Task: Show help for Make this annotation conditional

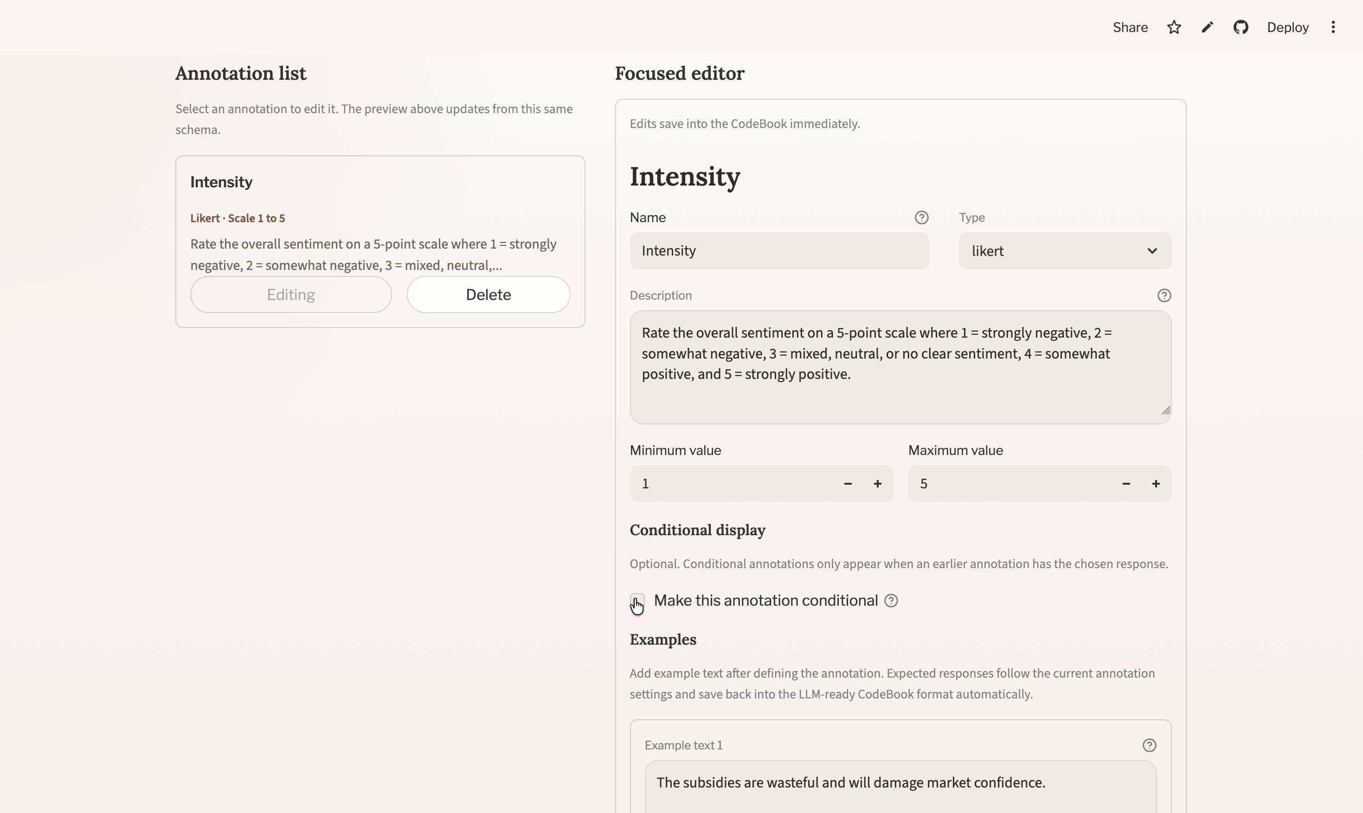Action: click(x=891, y=601)
